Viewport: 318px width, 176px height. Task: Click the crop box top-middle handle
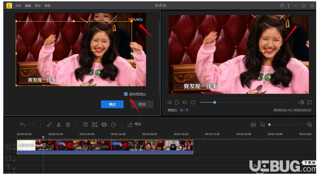74,21
